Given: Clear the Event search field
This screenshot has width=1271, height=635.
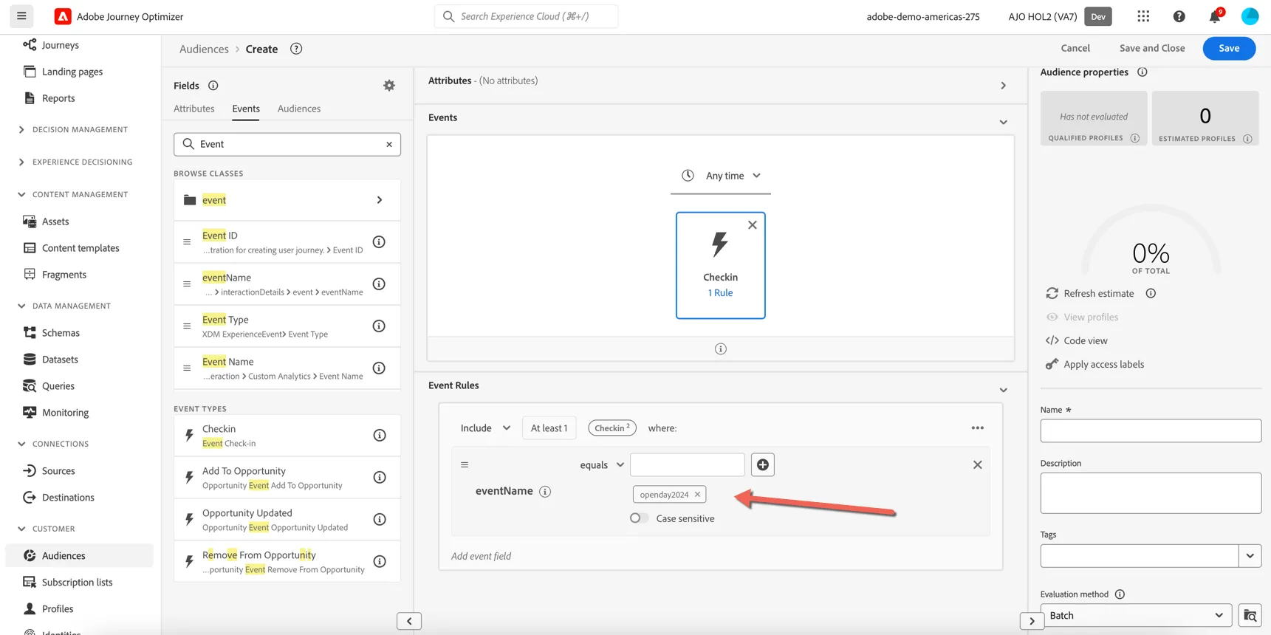Looking at the screenshot, I should tap(389, 144).
